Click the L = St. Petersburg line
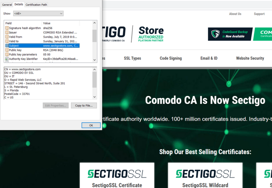Viewport: 272px width, 188px height. (16, 87)
